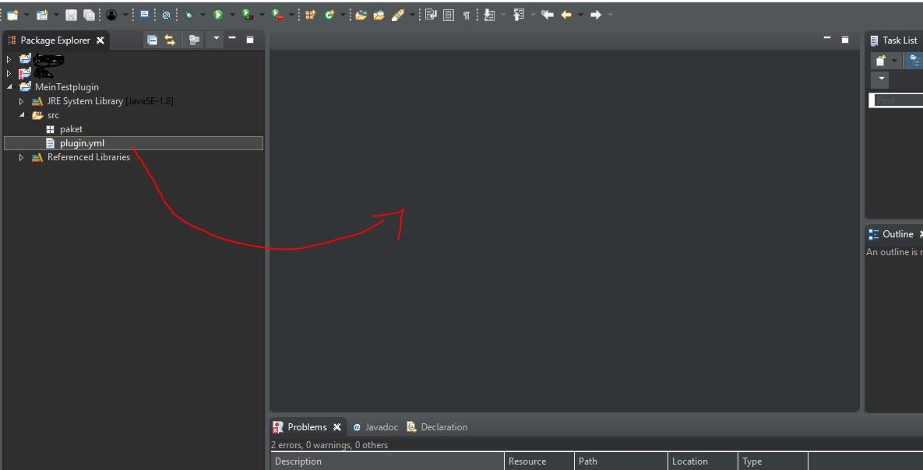923x470 pixels.
Task: Maximize the editor area
Action: [x=844, y=40]
